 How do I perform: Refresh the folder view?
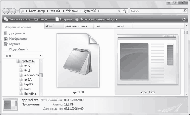coord(125,11)
